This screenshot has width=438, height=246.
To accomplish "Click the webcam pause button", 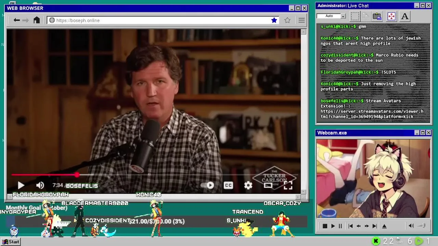I will coord(340,226).
